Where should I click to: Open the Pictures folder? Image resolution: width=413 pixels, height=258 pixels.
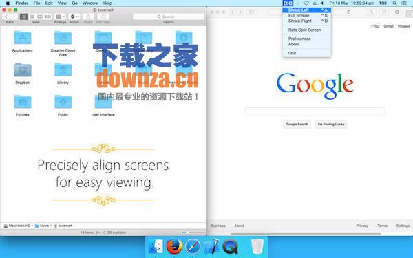23,102
